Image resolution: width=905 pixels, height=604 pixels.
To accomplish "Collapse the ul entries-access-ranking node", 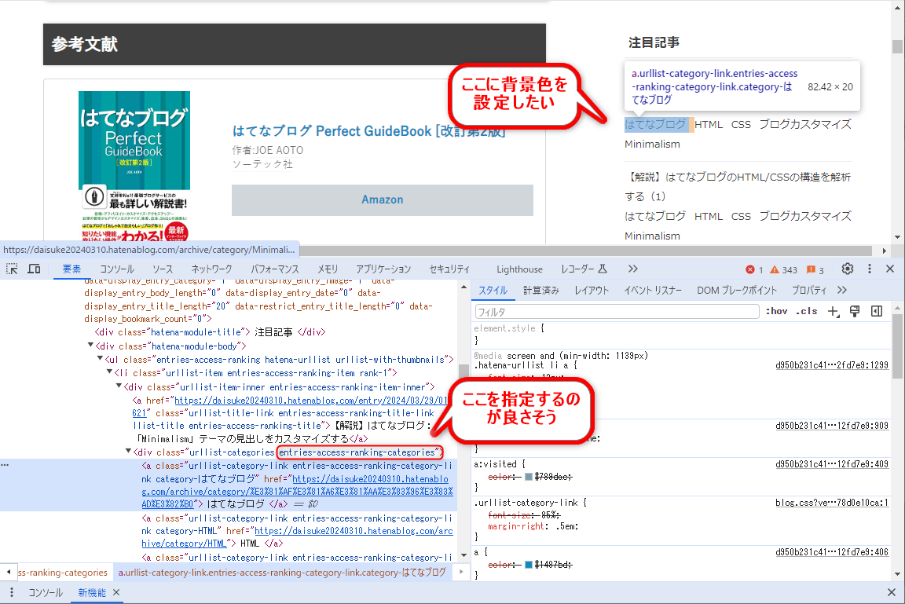I will pyautogui.click(x=100, y=359).
